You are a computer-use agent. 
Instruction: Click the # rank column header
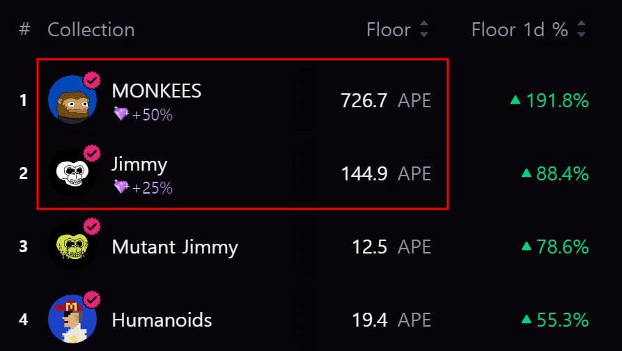point(24,29)
